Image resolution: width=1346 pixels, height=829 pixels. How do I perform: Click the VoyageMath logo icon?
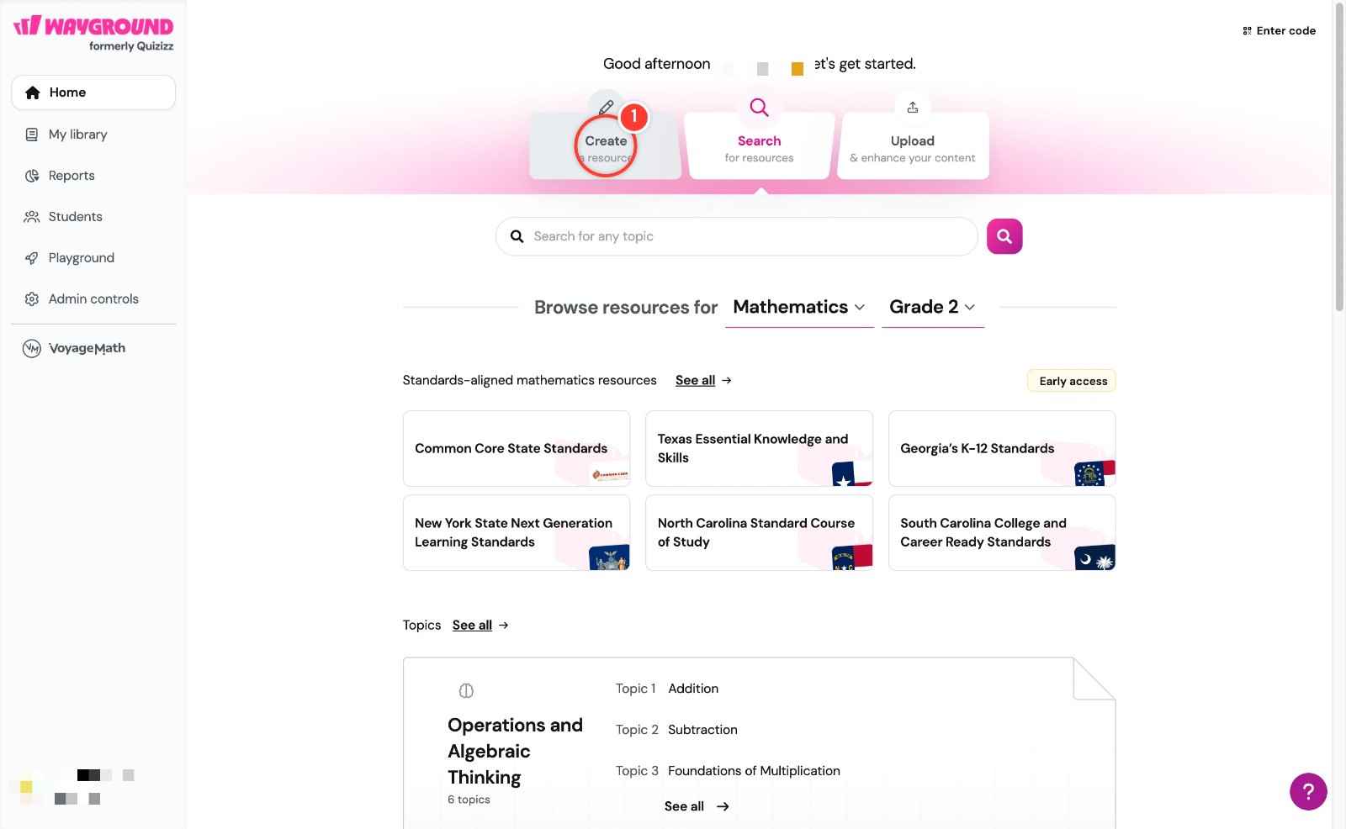tap(32, 348)
